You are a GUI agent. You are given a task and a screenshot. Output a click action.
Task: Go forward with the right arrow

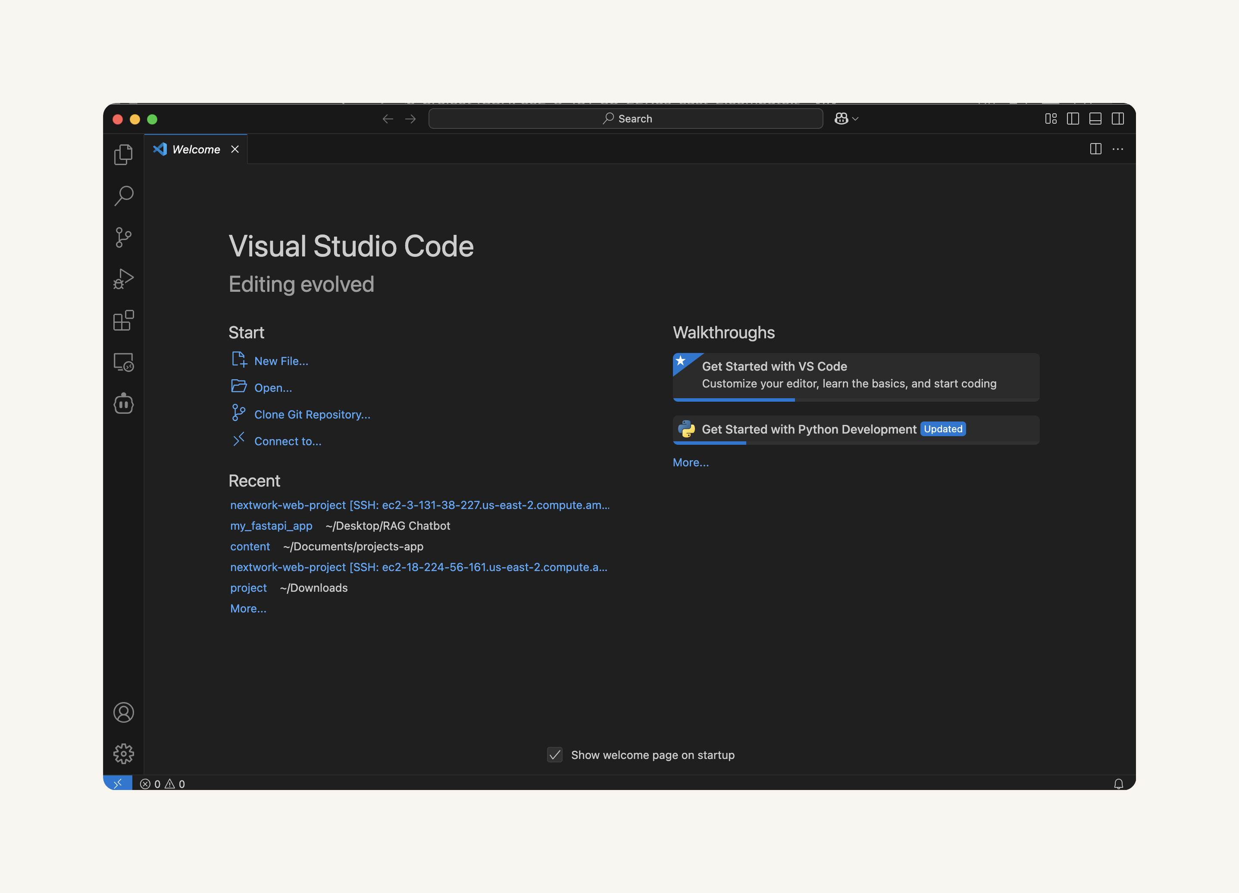point(410,119)
